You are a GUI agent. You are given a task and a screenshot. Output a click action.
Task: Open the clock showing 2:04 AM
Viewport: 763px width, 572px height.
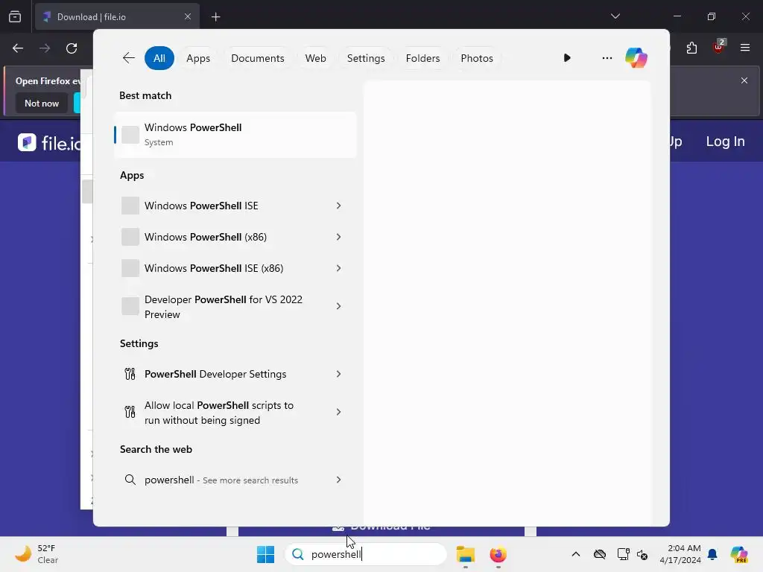(x=680, y=554)
